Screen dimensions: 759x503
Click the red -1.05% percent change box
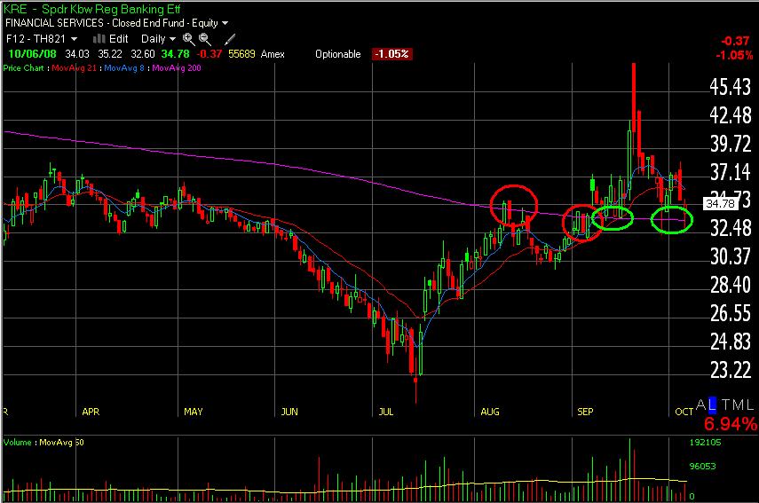coord(392,54)
